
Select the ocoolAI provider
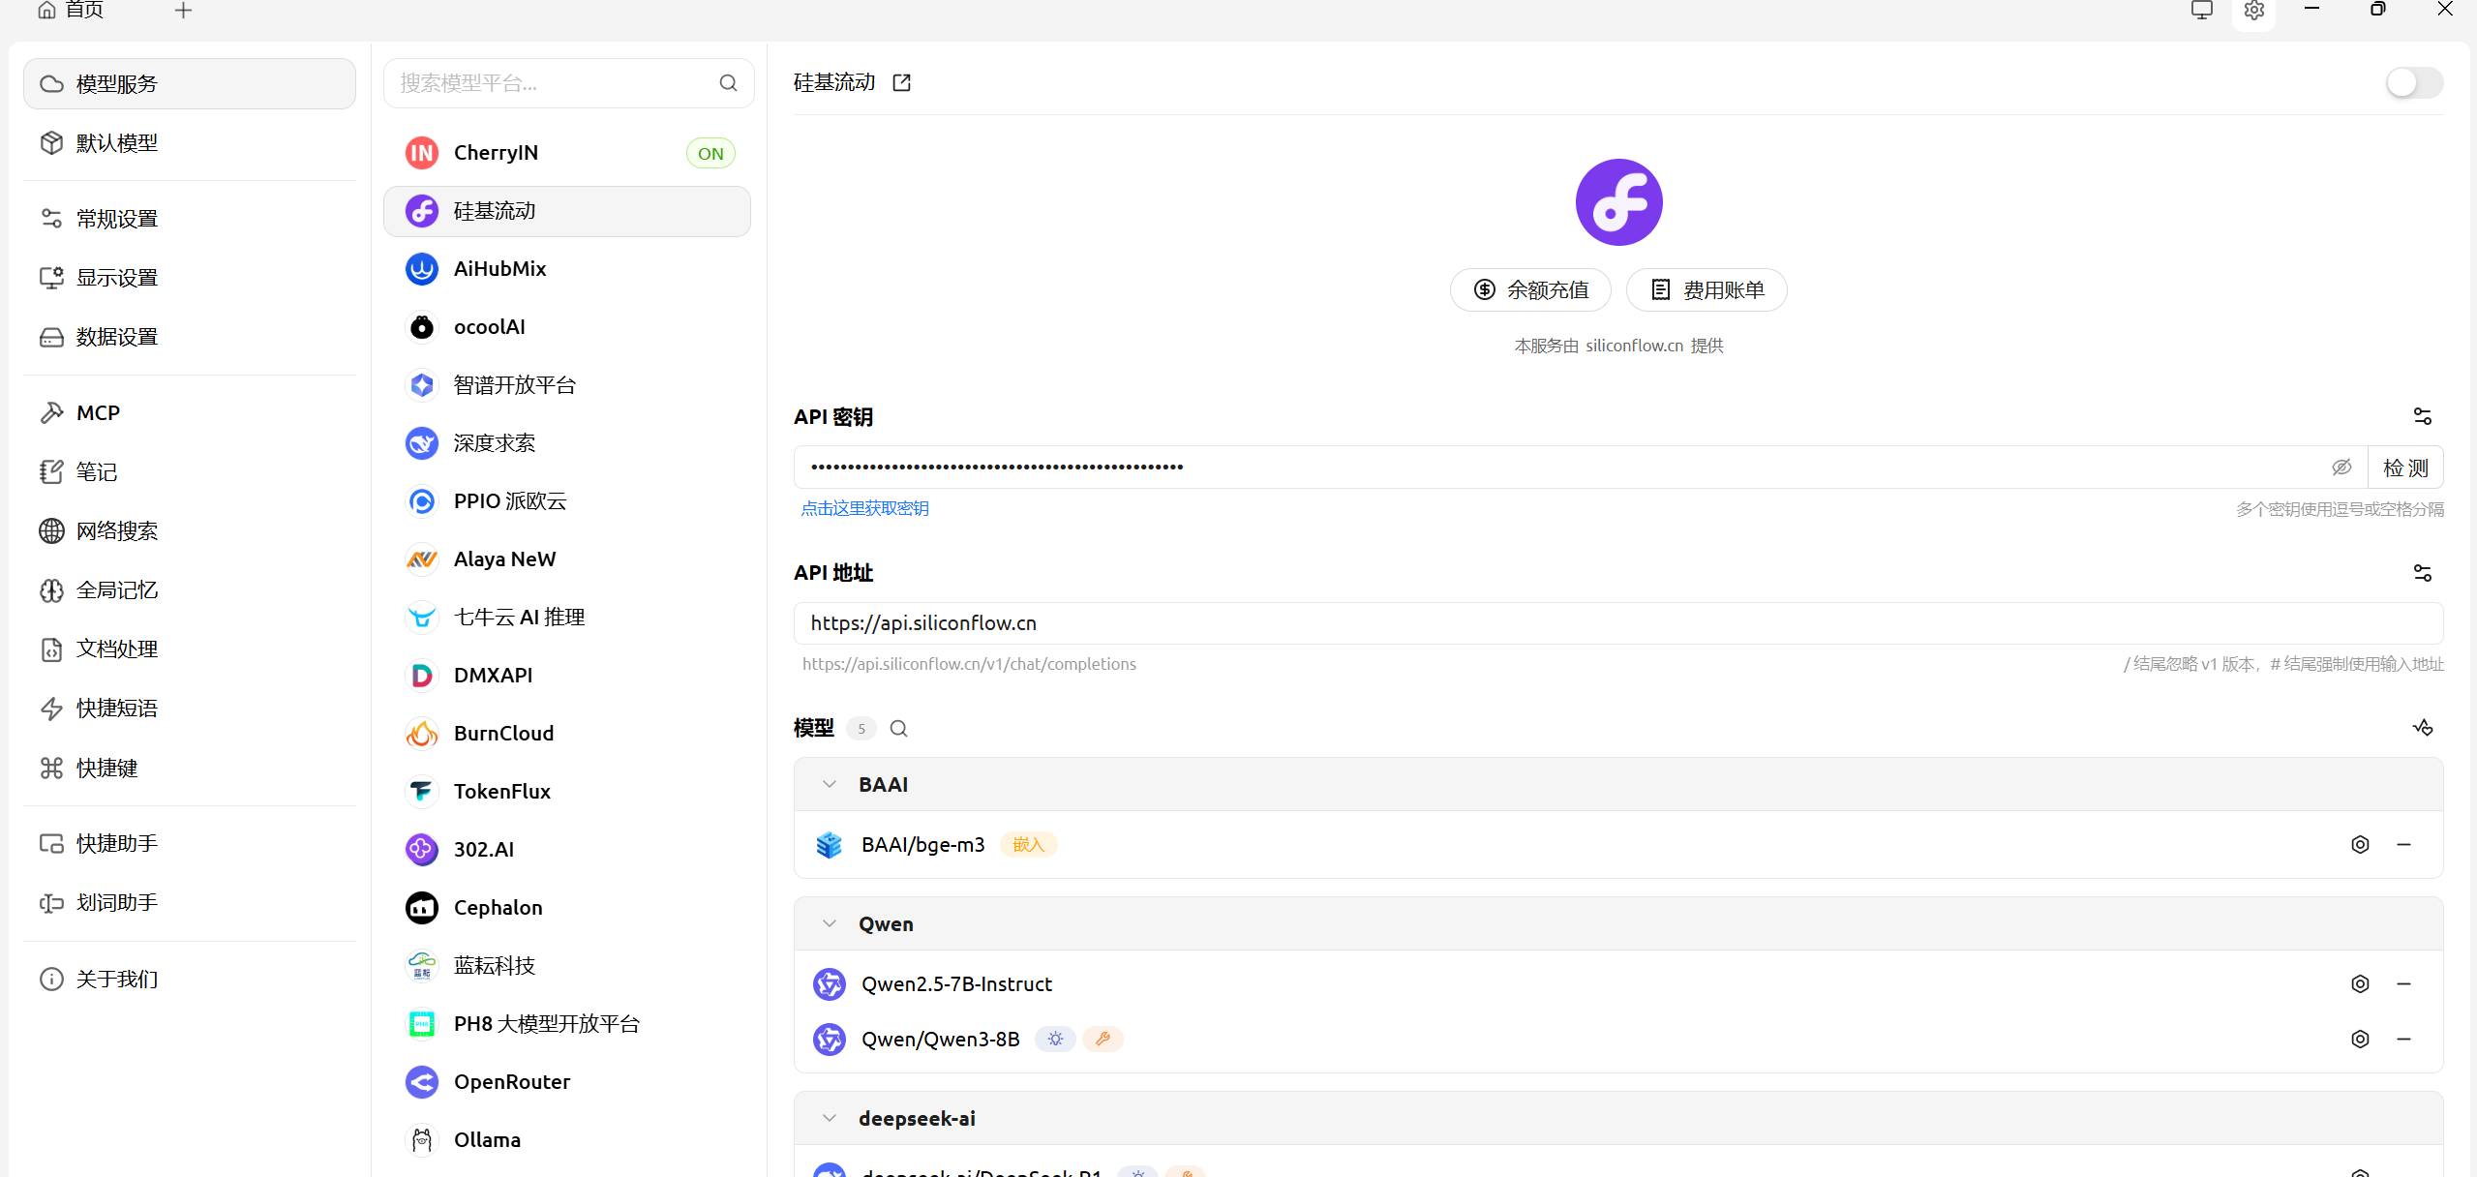[x=567, y=327]
